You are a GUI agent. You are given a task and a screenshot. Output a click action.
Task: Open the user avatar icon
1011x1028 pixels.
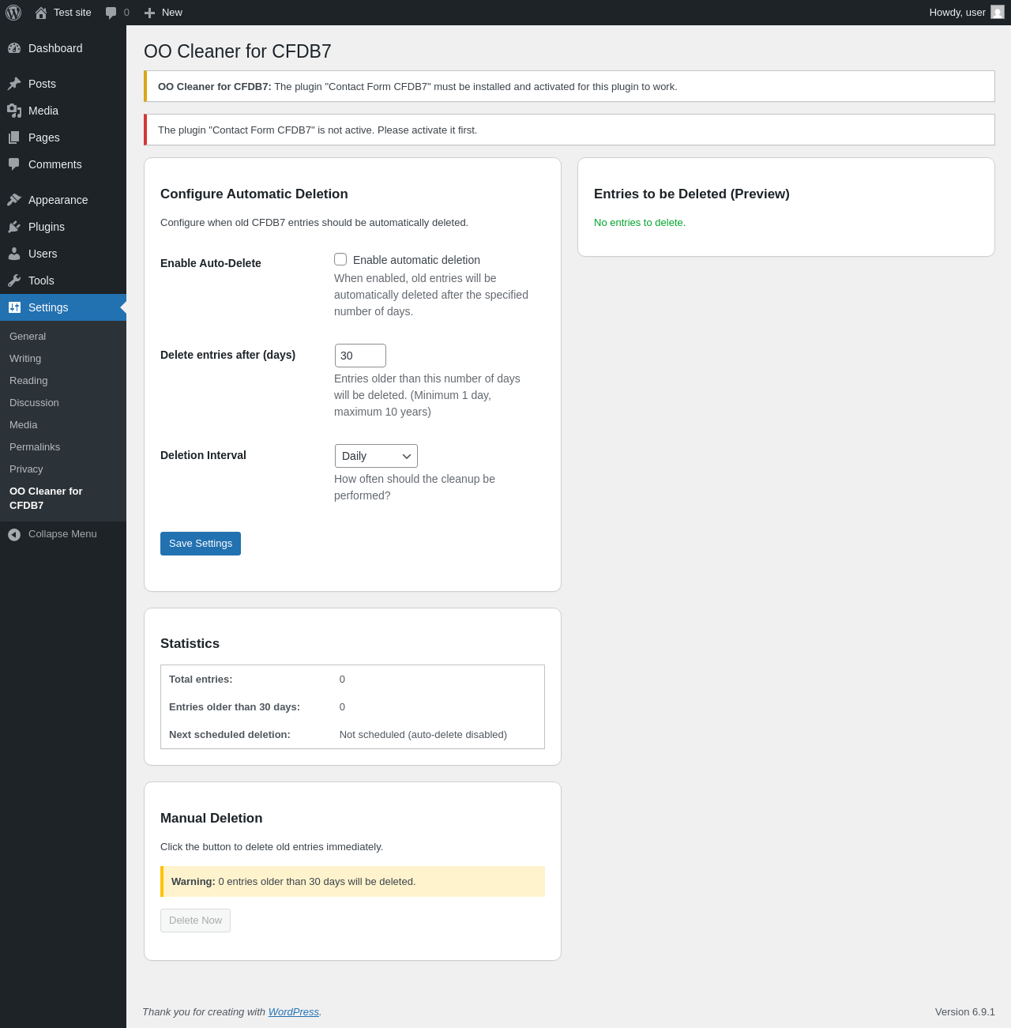998,13
